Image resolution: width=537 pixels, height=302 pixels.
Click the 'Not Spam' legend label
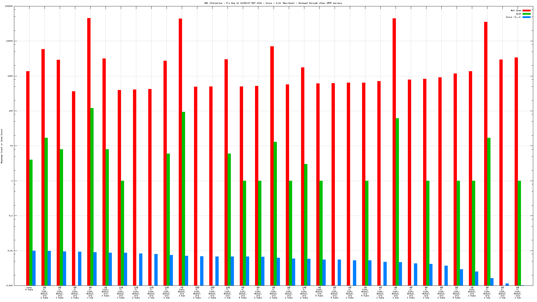[x=516, y=10]
